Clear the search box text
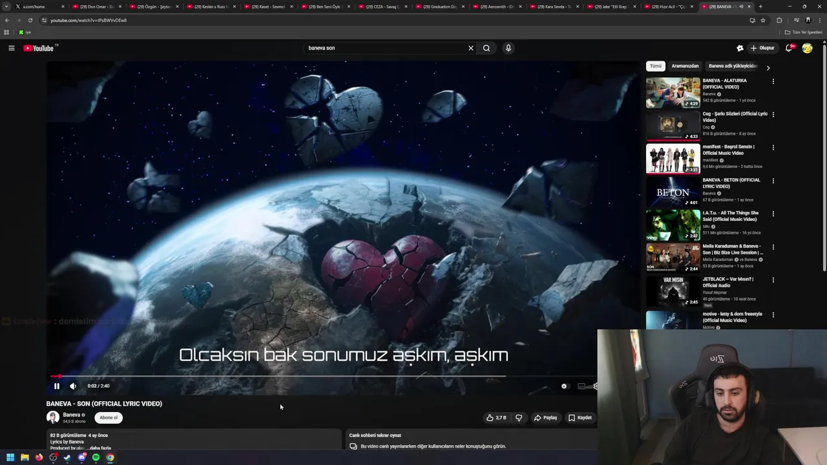 coord(471,48)
